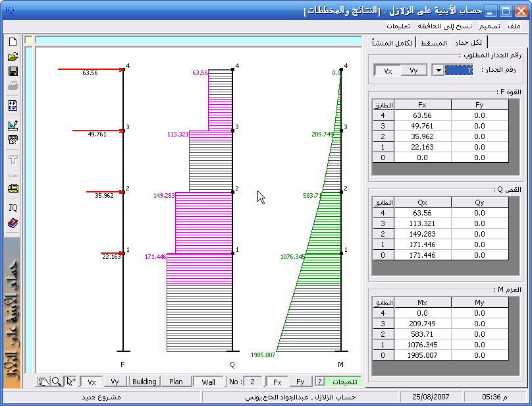Select the magnifier zoom tool
The height and width of the screenshot is (406, 532).
click(x=57, y=382)
